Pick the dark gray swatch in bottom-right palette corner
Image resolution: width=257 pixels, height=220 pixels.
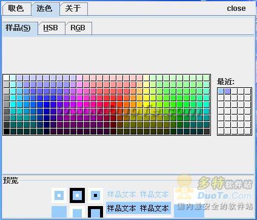click(206, 132)
